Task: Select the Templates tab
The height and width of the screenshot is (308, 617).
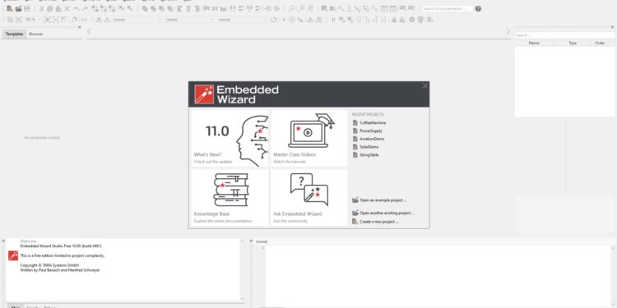Action: [15, 34]
